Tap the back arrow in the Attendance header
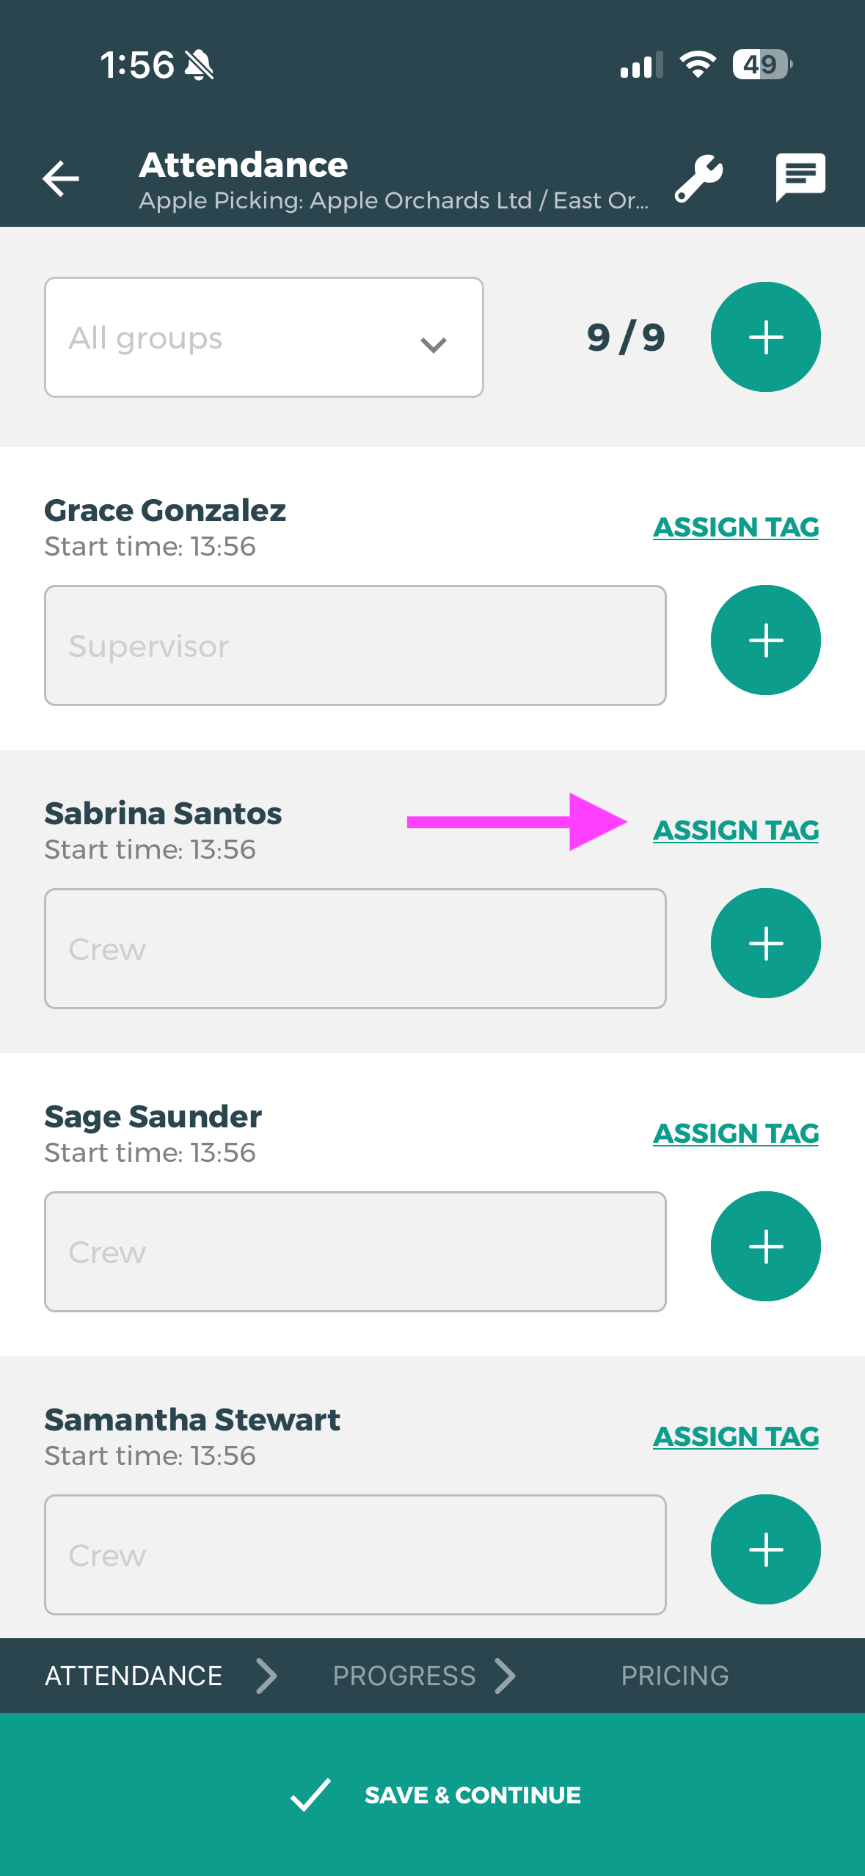 tap(61, 178)
